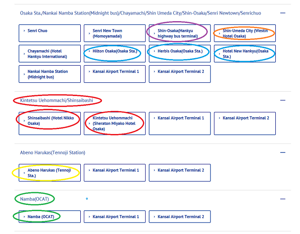Open Kansai Airport Terminal 2 in Kintetsu section
Image resolution: width=300 pixels, height=234 pixels.
[x=245, y=123]
